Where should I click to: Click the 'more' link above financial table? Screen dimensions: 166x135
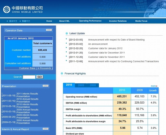click(154, 86)
